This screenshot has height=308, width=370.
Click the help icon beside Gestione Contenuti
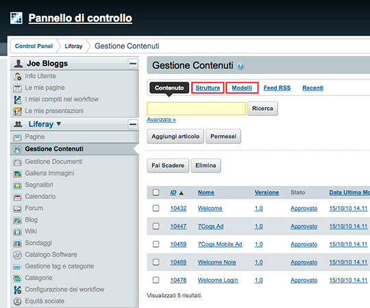click(241, 66)
